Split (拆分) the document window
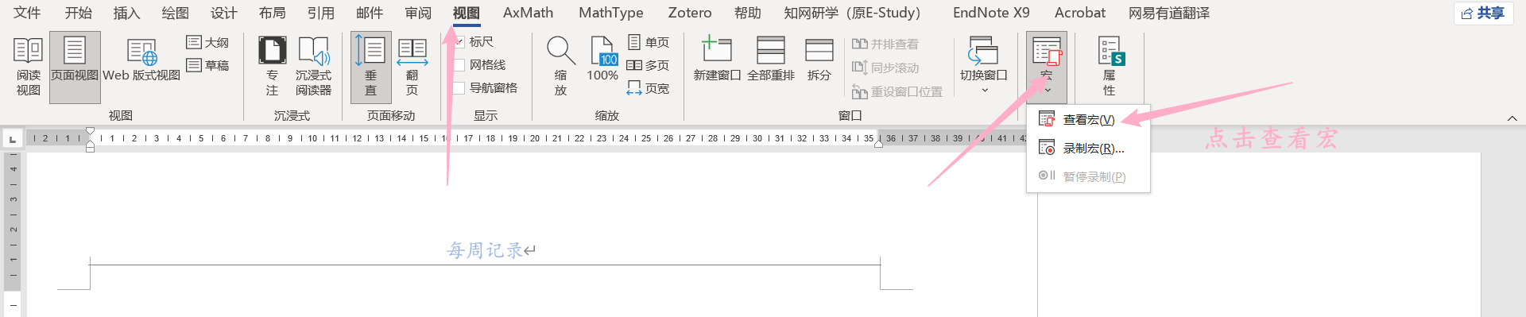 (819, 59)
